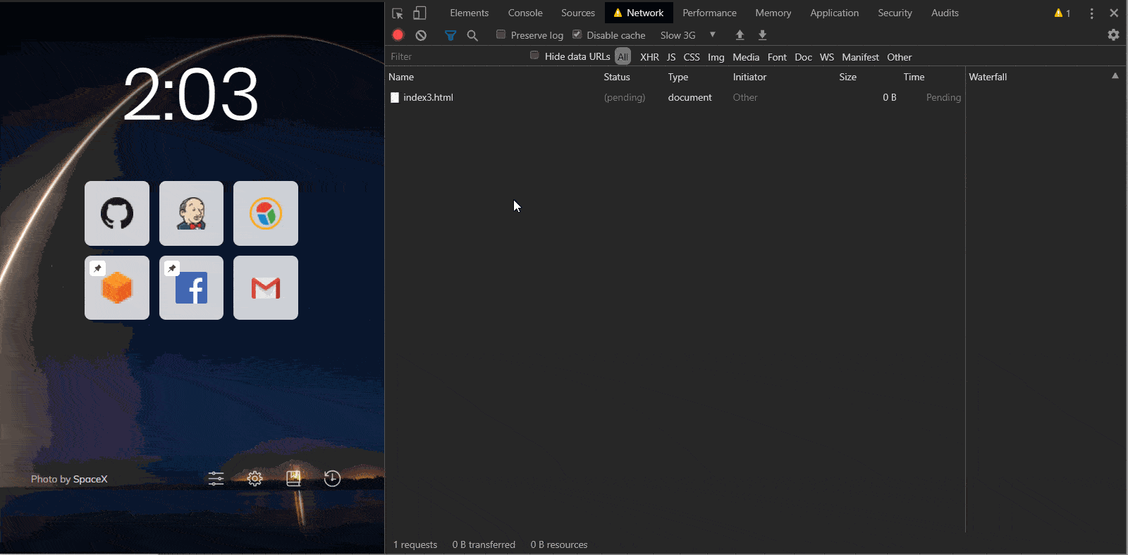Uncheck the Disable cache checkbox

(x=577, y=35)
